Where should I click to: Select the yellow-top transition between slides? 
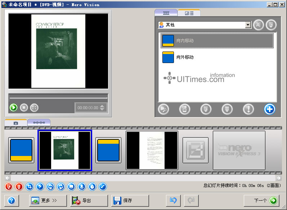(x=108, y=150)
